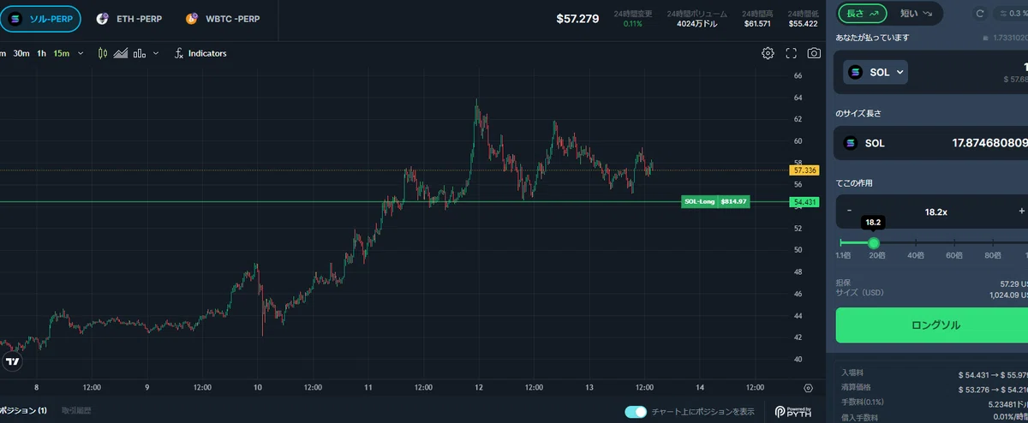Take a chart snapshot with camera icon
The width and height of the screenshot is (1028, 423).
[814, 53]
